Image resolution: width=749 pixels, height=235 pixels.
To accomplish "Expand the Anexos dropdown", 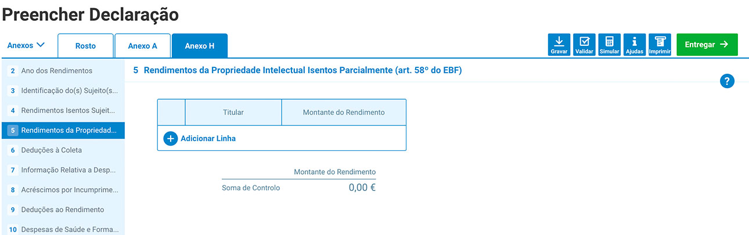I will (x=26, y=45).
